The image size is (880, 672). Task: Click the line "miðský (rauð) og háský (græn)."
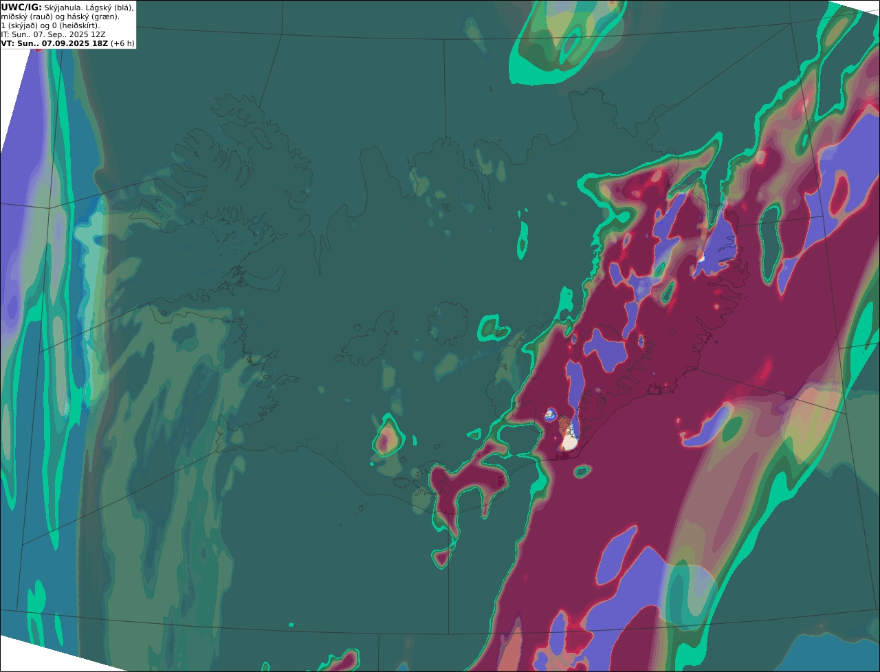(x=60, y=16)
